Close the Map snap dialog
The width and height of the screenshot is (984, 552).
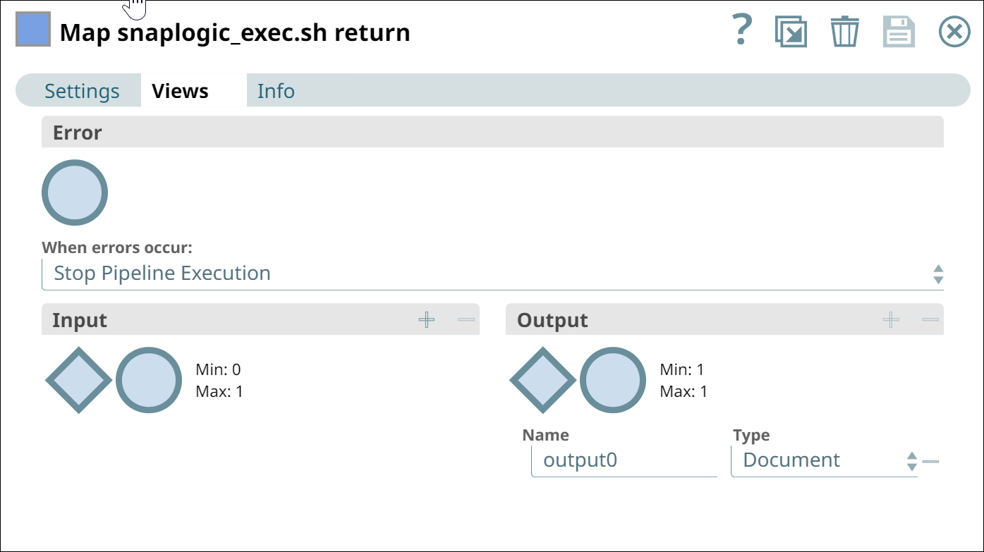tap(954, 32)
